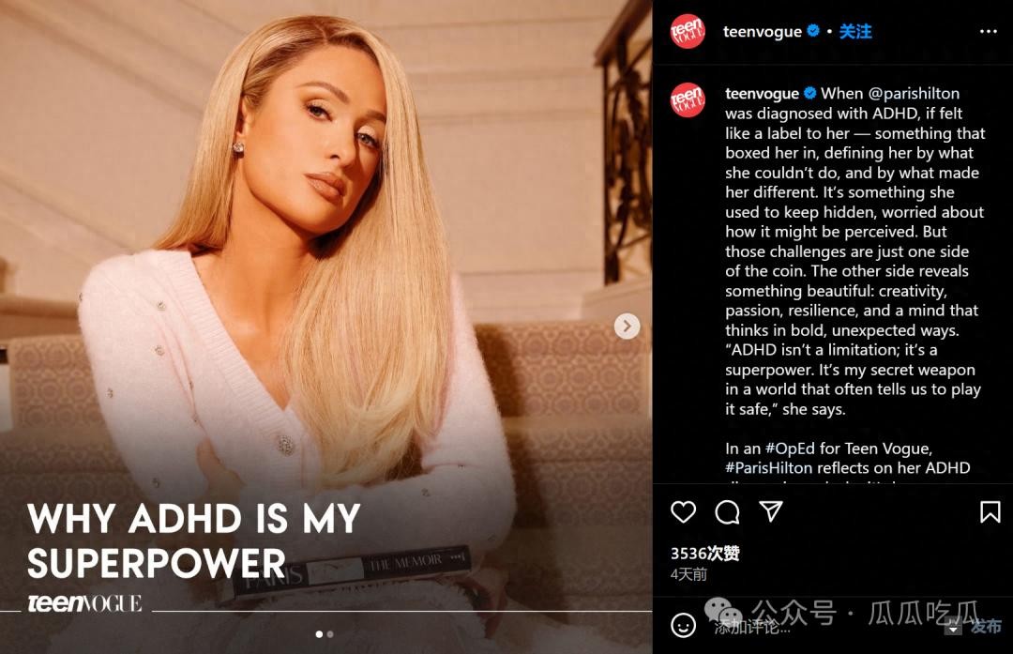Open comments with speech bubble icon
The image size is (1013, 654).
click(727, 511)
